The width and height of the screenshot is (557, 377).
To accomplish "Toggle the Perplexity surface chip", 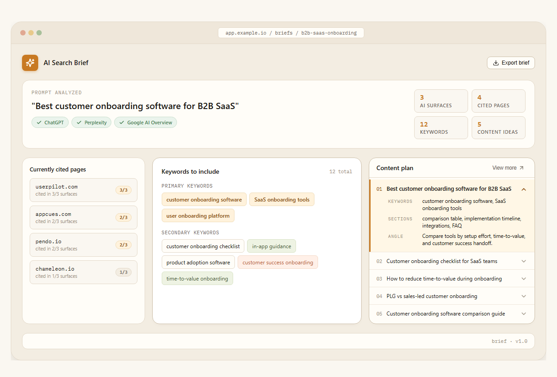I will [x=91, y=123].
